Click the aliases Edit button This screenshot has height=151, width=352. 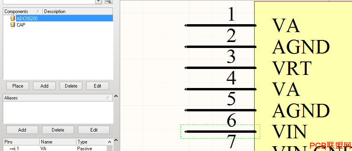click(x=94, y=130)
